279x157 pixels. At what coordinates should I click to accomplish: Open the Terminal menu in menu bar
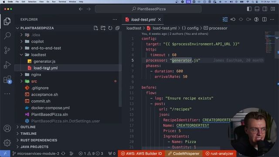tap(62, 2)
